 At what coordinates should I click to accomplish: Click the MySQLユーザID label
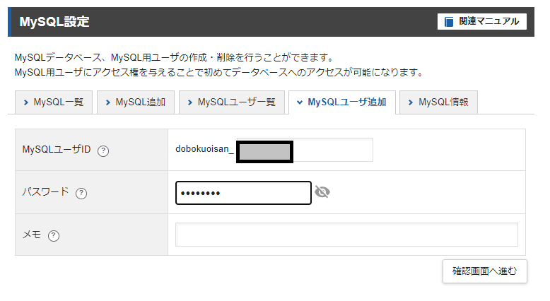point(57,149)
